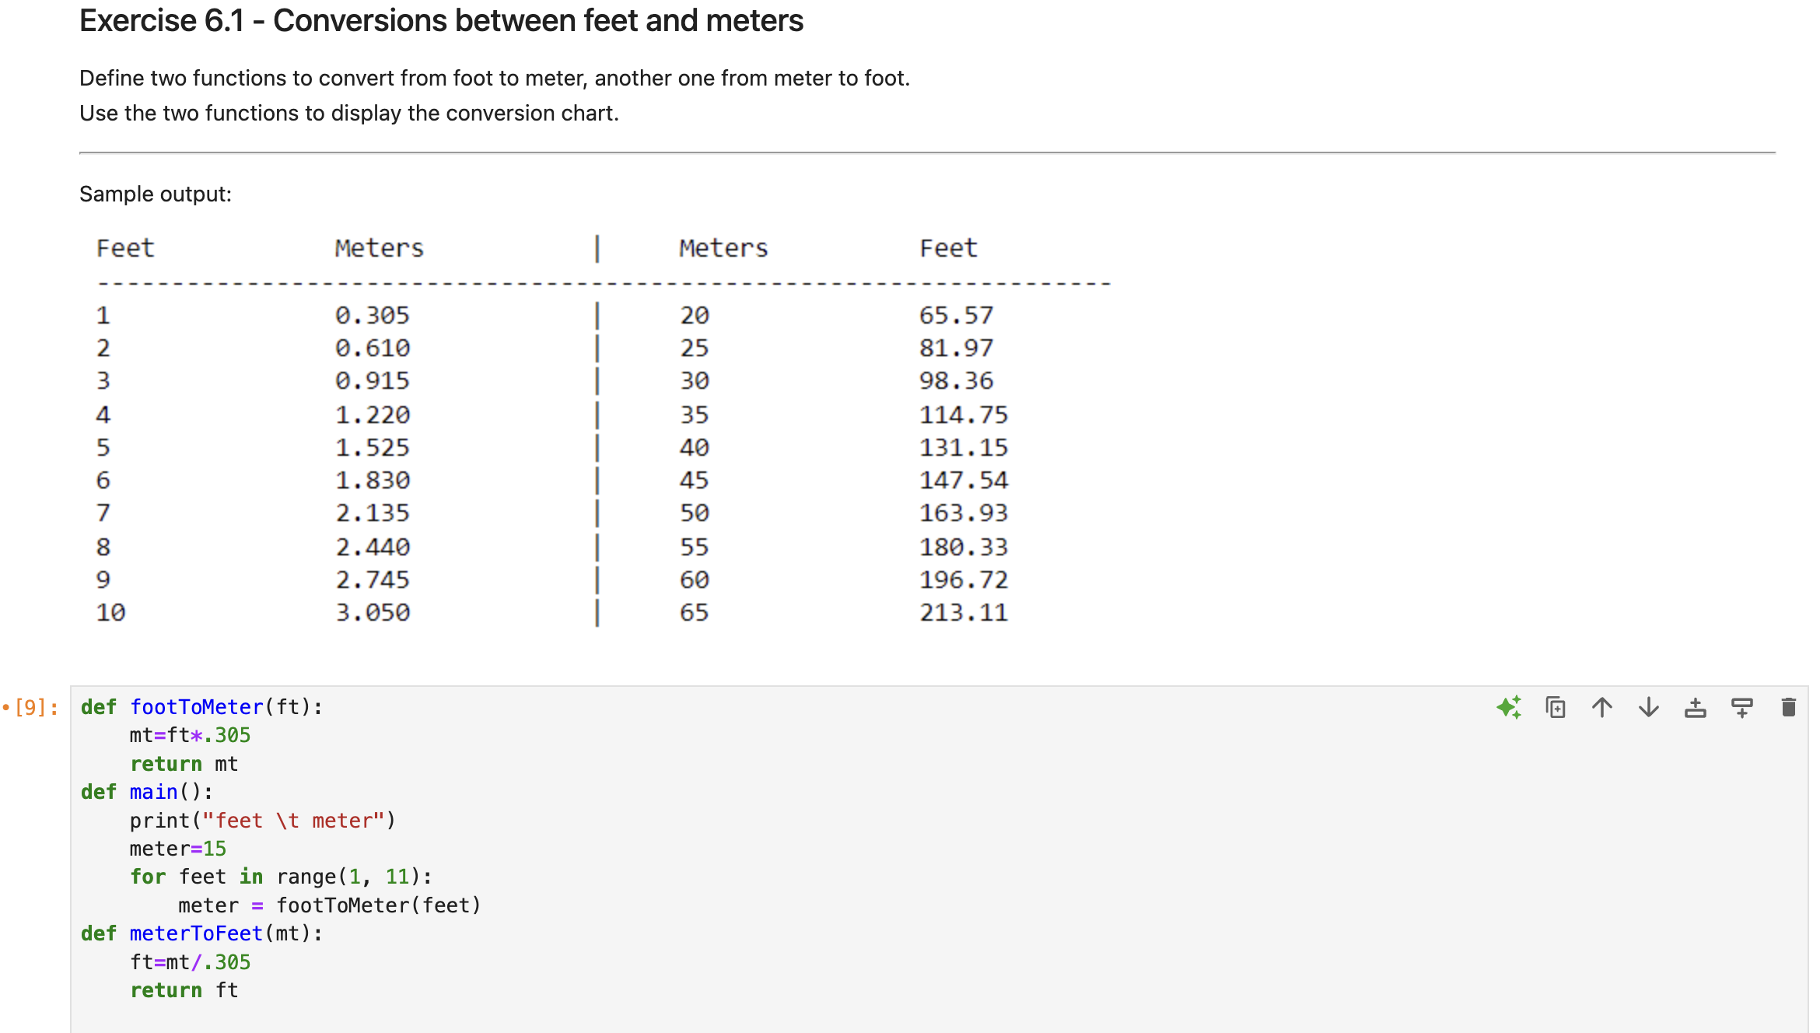Select the return mt statement
Image resolution: width=1820 pixels, height=1033 pixels.
point(184,763)
